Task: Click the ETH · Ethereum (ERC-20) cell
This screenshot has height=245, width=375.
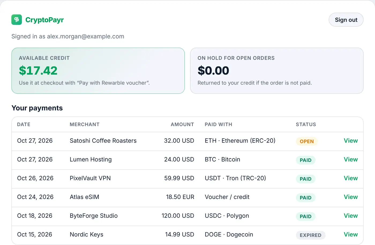Action: (240, 141)
